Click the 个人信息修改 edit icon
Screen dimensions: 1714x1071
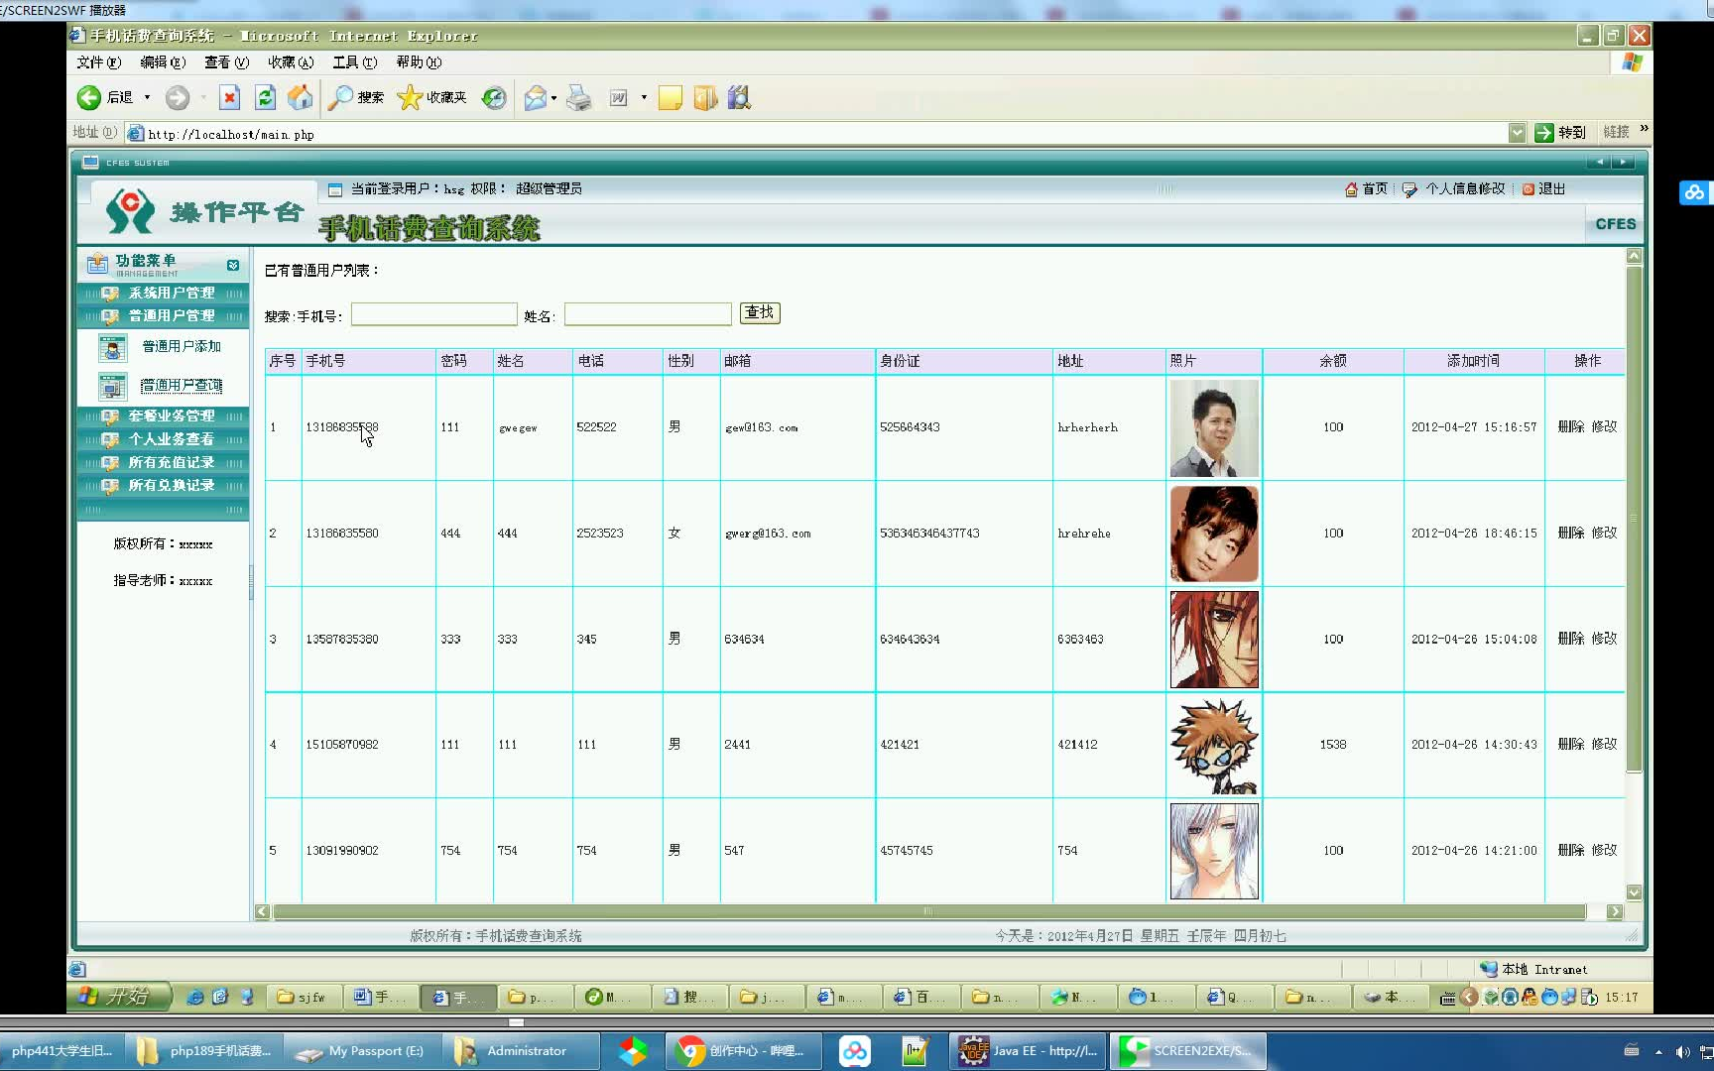(x=1409, y=188)
